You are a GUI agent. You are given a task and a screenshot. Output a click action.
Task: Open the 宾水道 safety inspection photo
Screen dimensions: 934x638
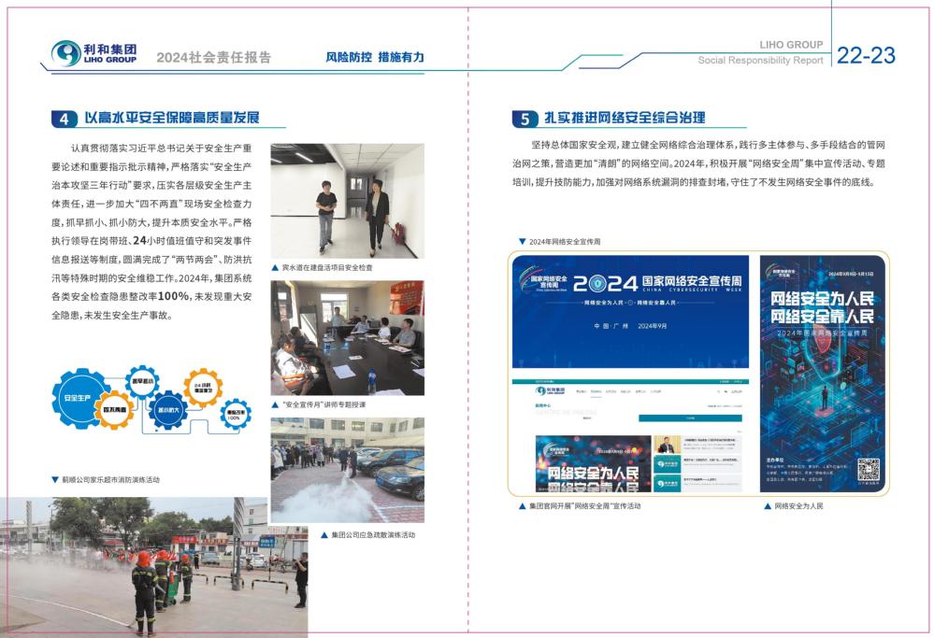(x=347, y=201)
